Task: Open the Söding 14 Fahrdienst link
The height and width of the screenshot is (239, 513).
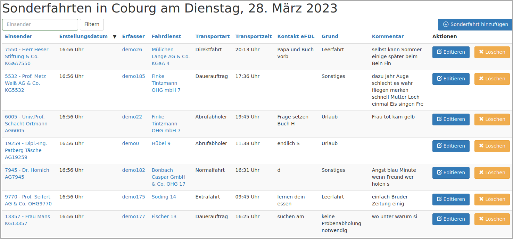Action: [164, 196]
